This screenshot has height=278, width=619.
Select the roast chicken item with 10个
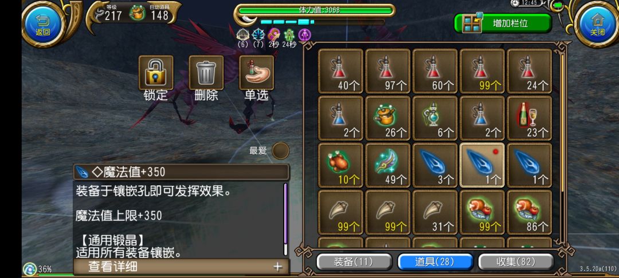pos(340,165)
